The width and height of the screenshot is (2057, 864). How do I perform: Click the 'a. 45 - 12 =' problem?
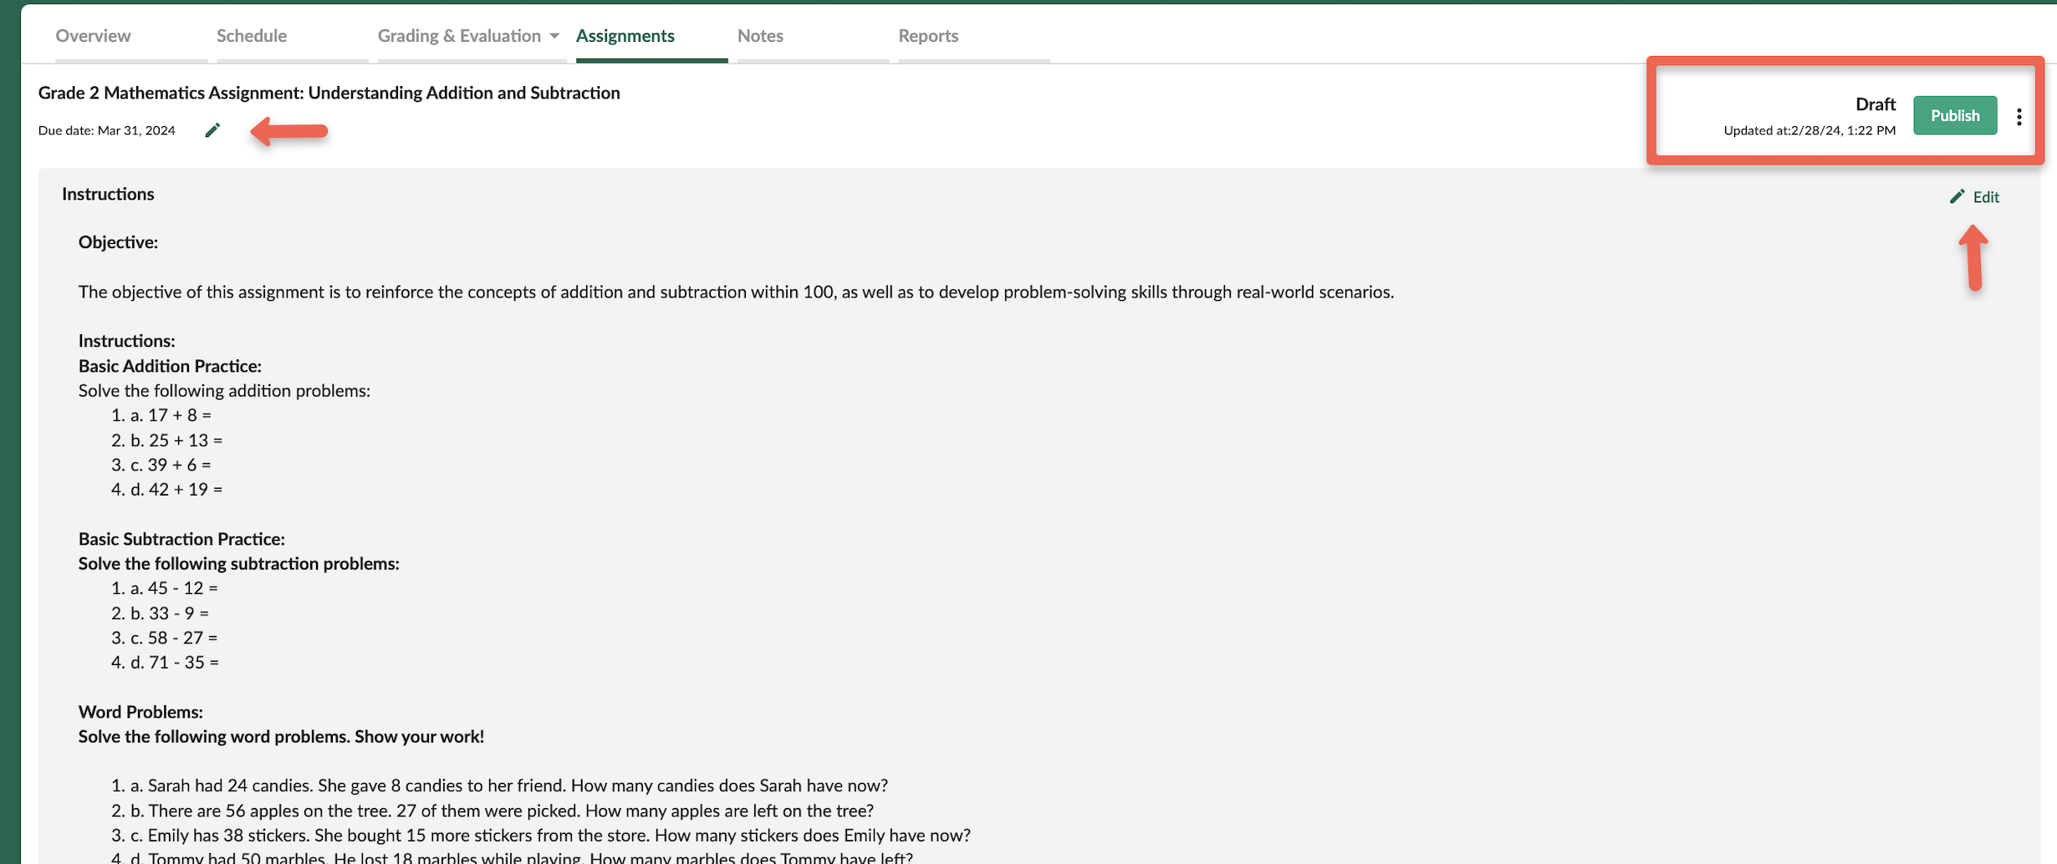point(174,588)
